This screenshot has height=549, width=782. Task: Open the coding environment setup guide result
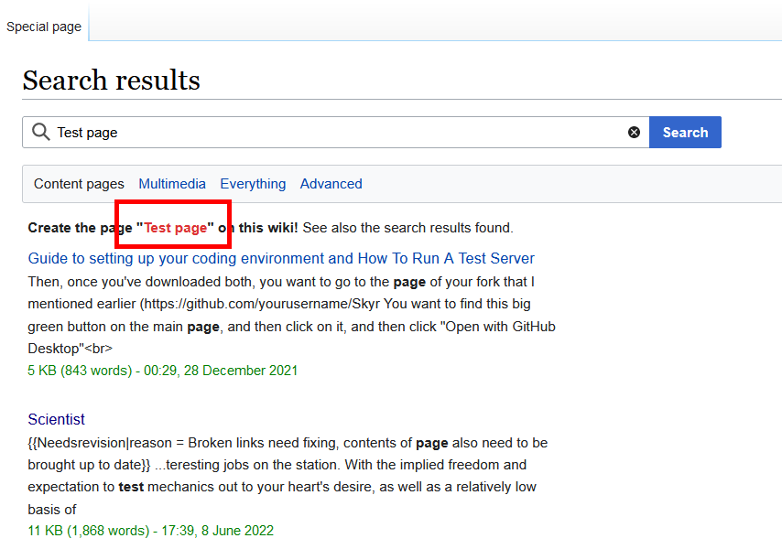click(x=281, y=258)
